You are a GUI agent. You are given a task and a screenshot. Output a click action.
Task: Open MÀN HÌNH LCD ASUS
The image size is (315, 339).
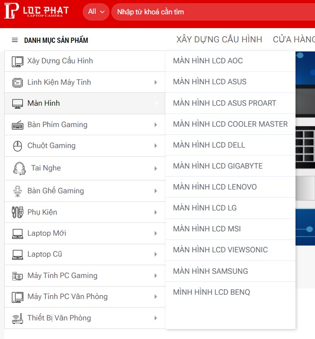click(230, 82)
